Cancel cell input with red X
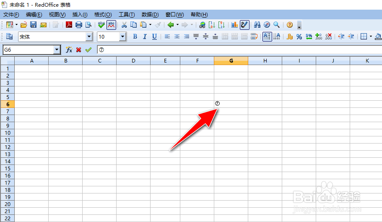382x222 pixels. point(78,50)
